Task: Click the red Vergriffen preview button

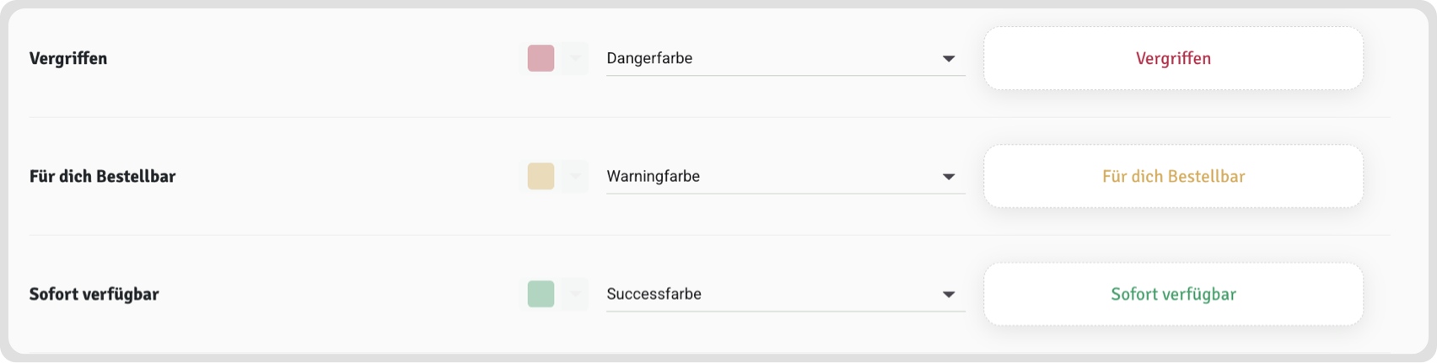Action: point(1173,58)
